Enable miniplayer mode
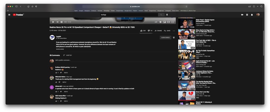The width and height of the screenshot is (270, 112). [164, 22]
